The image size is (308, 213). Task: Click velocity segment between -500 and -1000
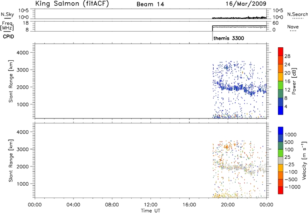(281, 183)
